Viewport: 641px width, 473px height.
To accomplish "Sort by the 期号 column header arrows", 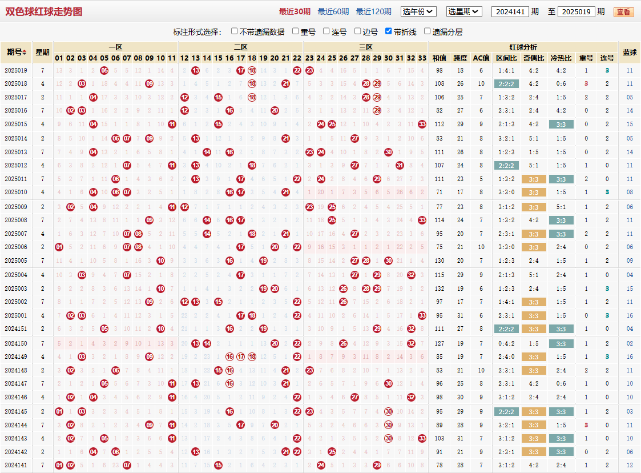I will [x=25, y=53].
